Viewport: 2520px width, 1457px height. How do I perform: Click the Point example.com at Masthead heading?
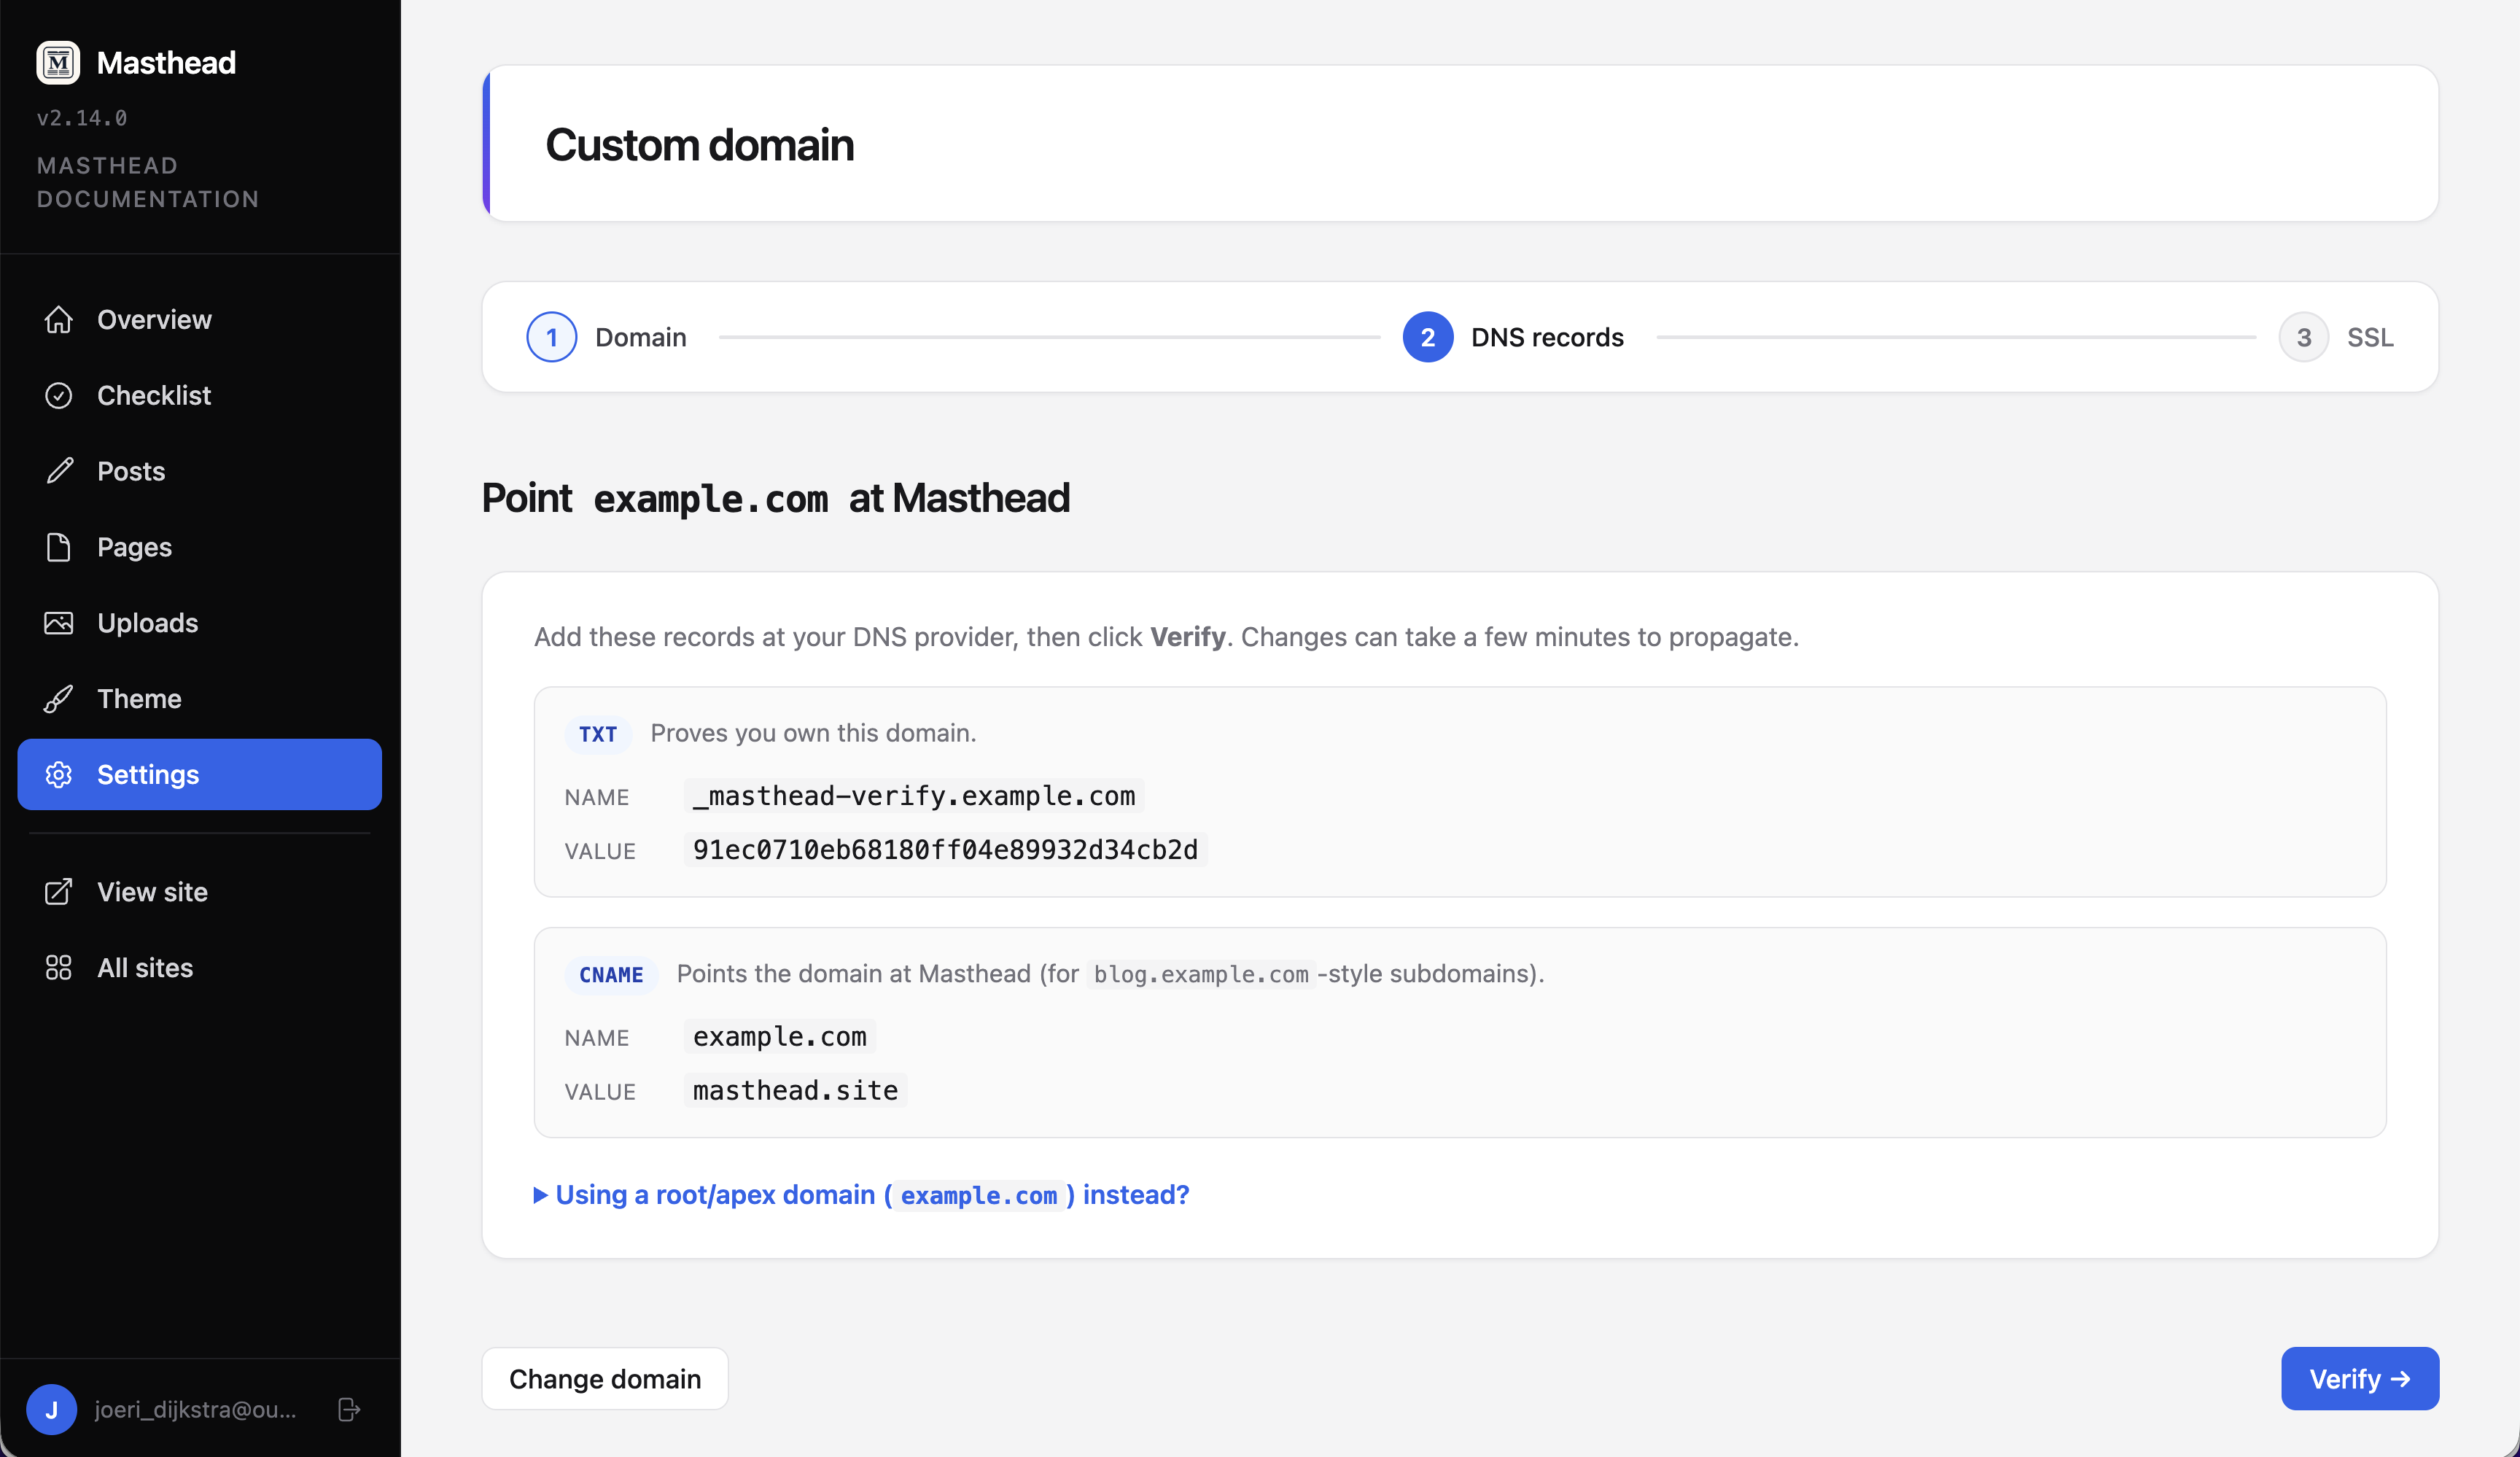point(776,498)
